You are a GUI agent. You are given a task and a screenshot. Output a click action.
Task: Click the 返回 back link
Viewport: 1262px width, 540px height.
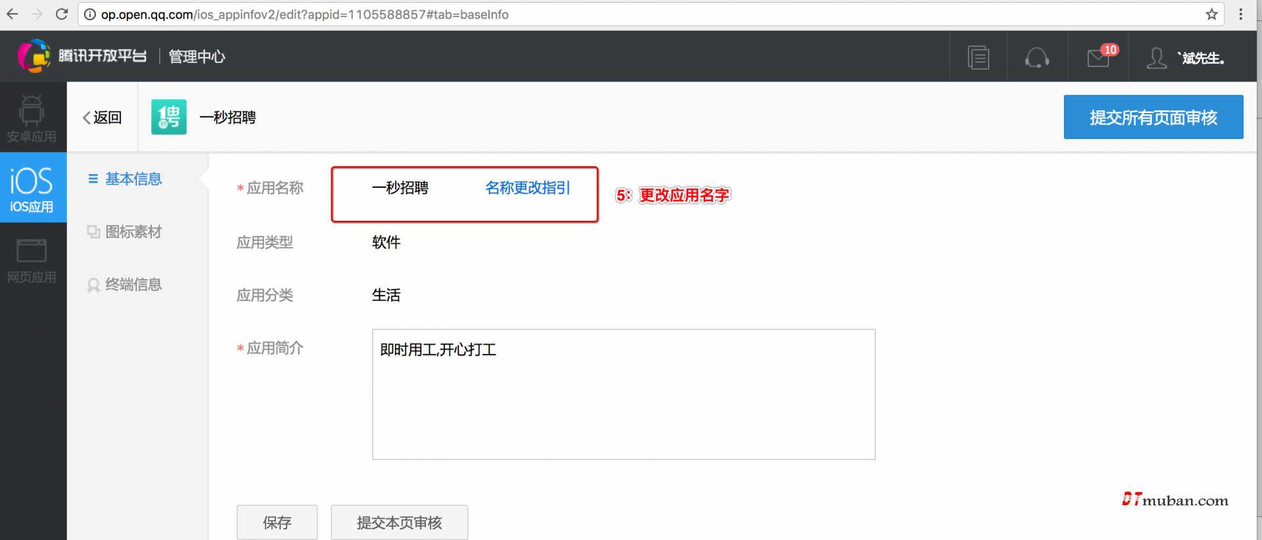click(x=103, y=118)
